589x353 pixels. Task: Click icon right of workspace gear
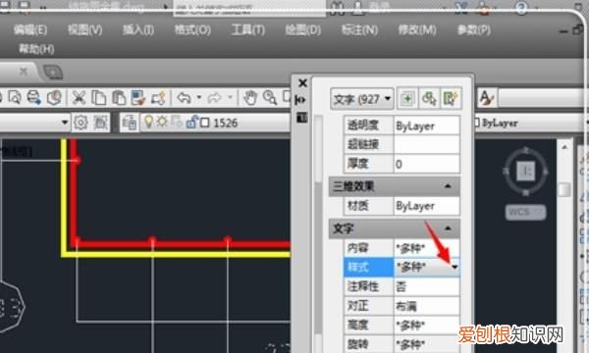click(100, 123)
